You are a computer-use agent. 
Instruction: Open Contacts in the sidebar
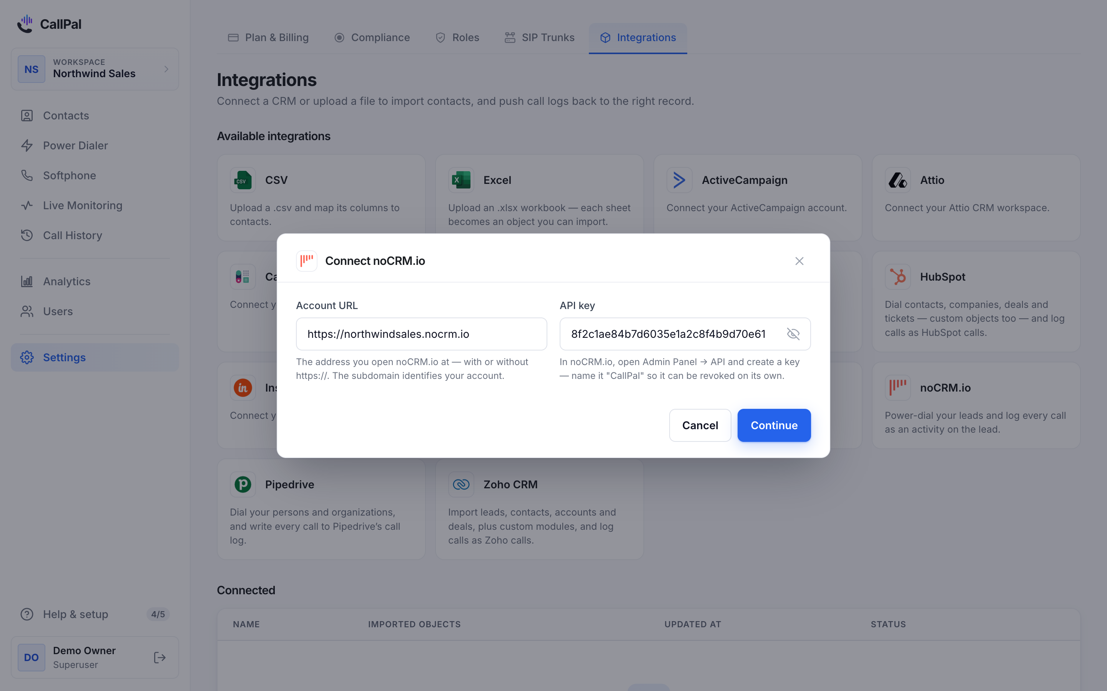point(95,116)
